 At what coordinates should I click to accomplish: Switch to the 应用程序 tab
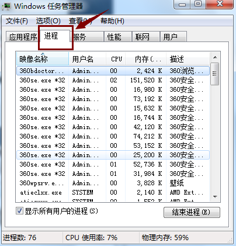pyautogui.click(x=22, y=37)
